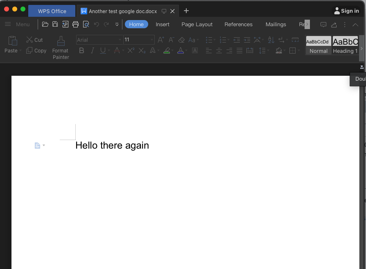Click the Sign in button

click(x=346, y=11)
